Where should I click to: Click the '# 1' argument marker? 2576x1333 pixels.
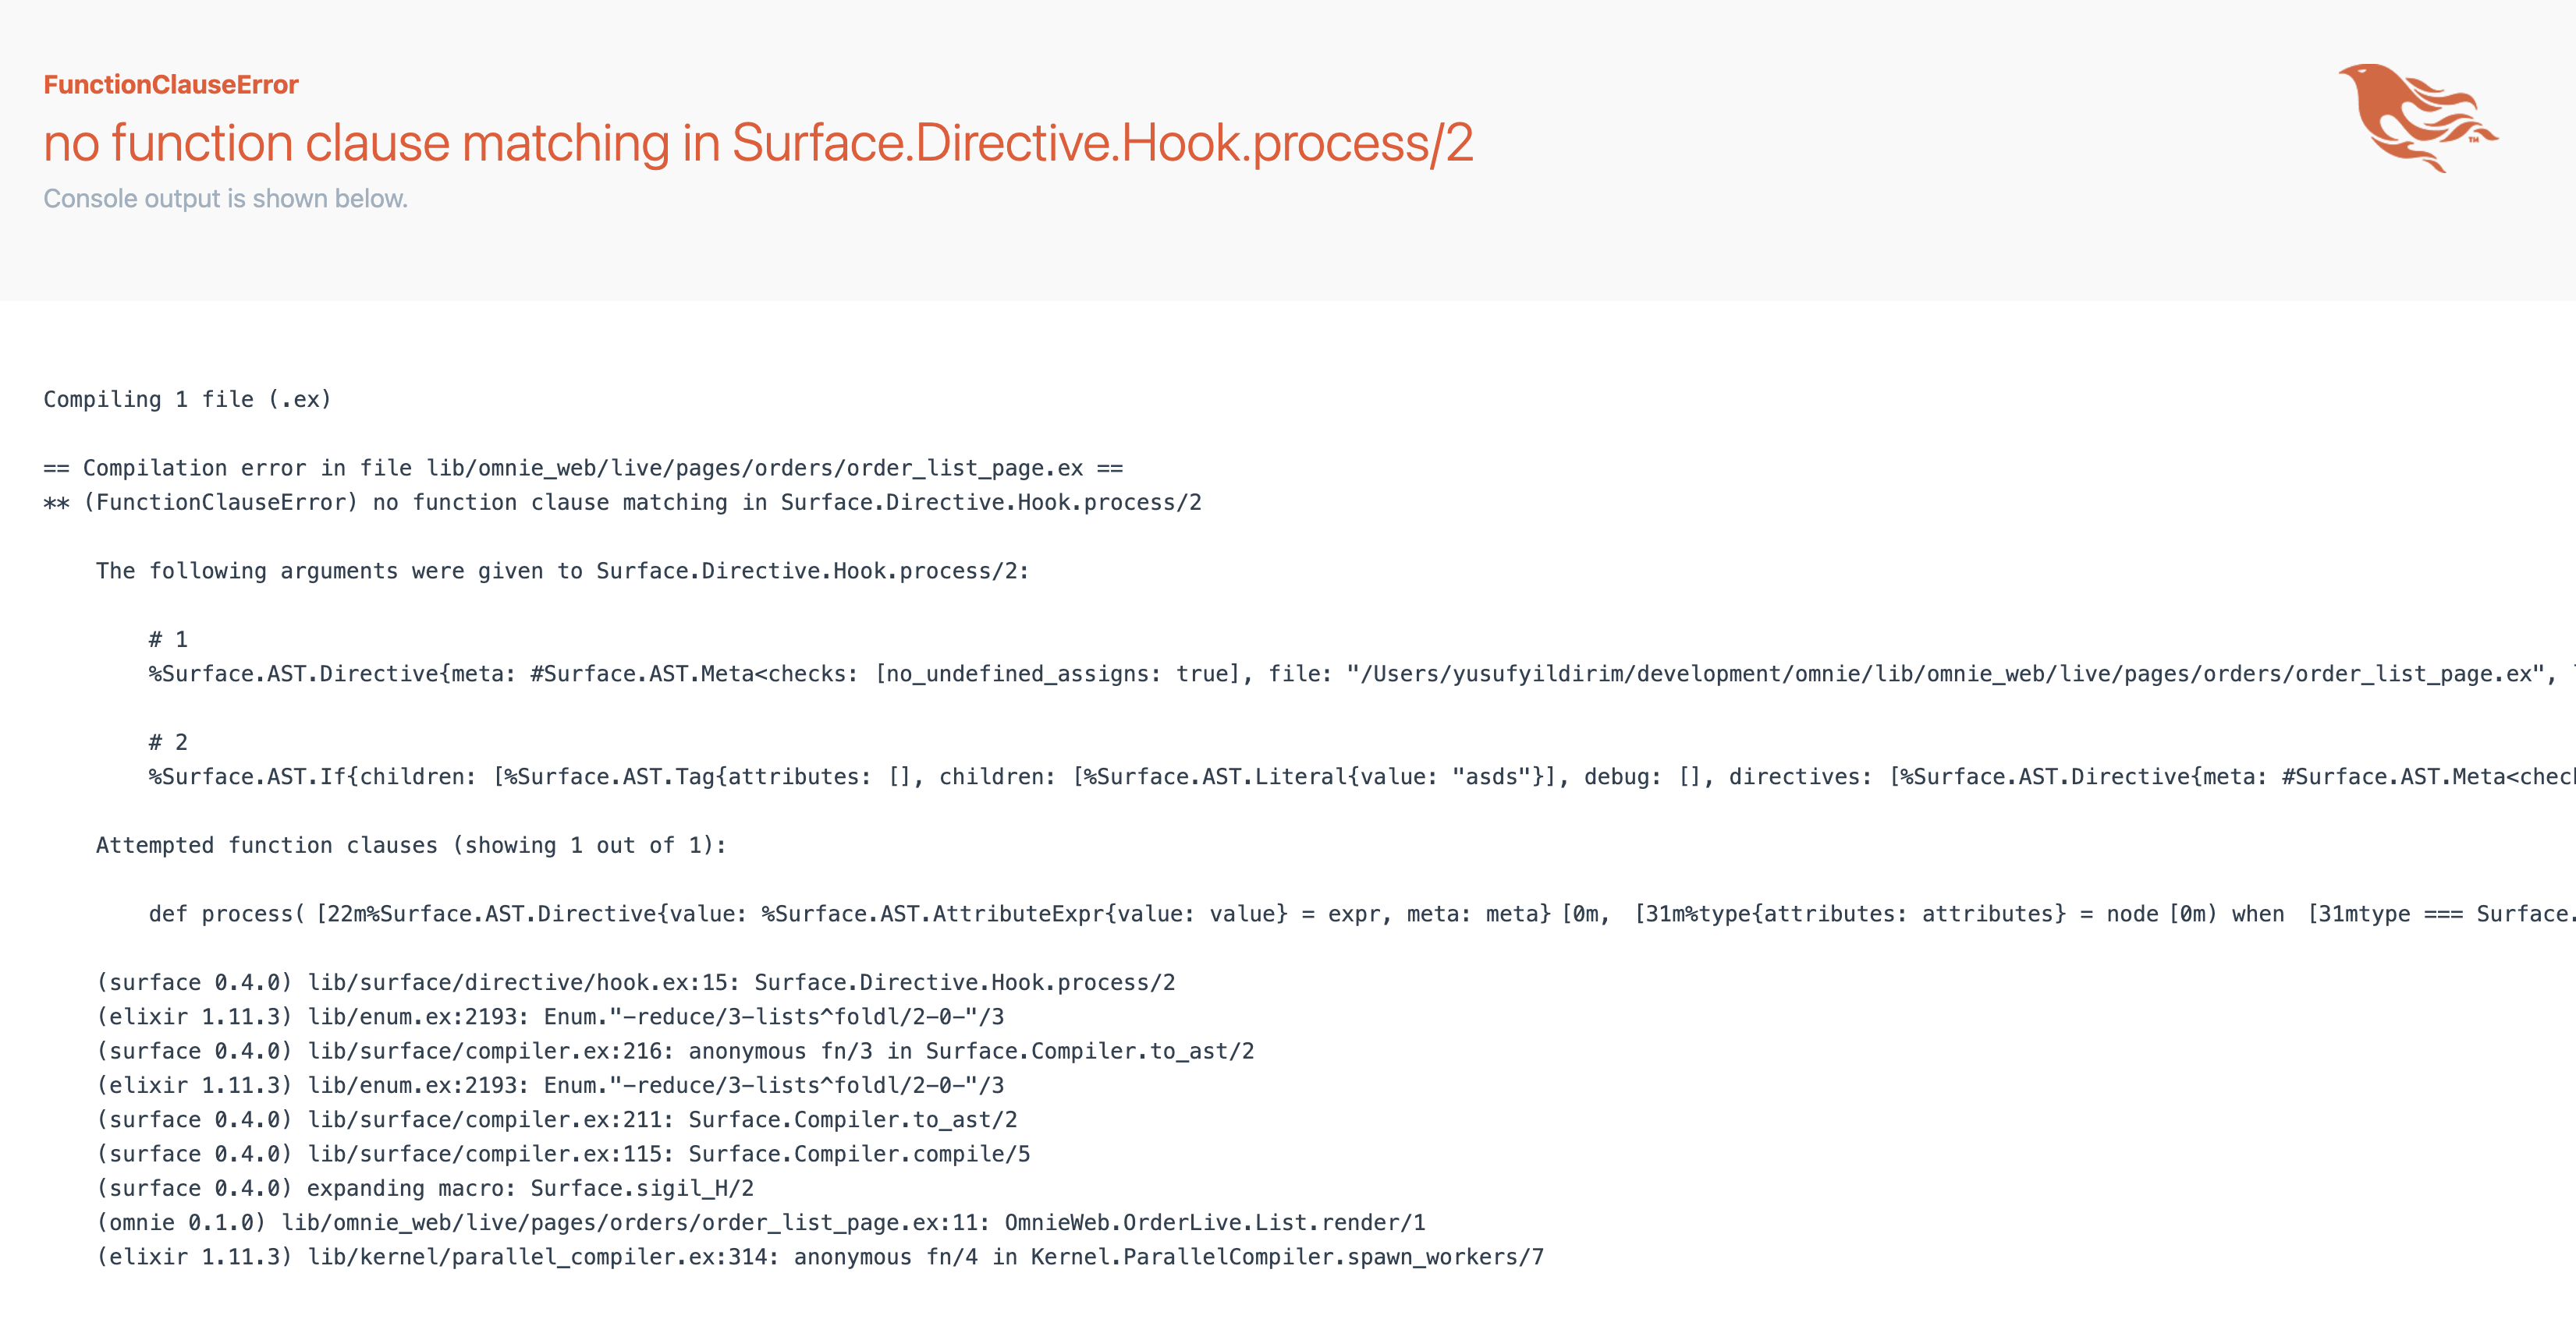168,639
